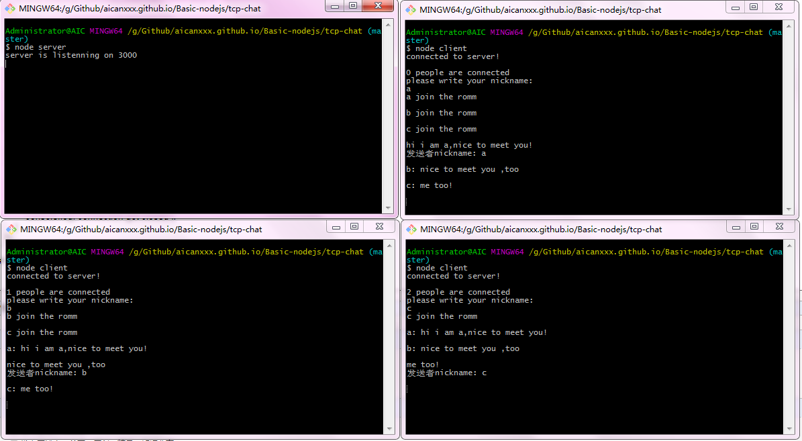Minimize the client b terminal window
This screenshot has width=802, height=441.
[x=336, y=227]
